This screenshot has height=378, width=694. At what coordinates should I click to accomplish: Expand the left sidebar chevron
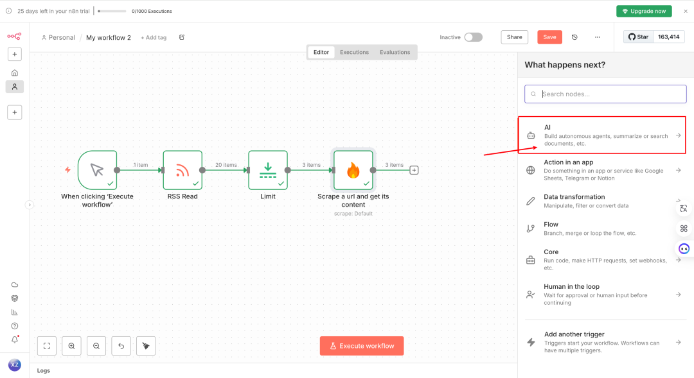coord(29,205)
